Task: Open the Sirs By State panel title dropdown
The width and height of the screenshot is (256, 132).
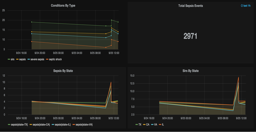Action: pyautogui.click(x=190, y=71)
